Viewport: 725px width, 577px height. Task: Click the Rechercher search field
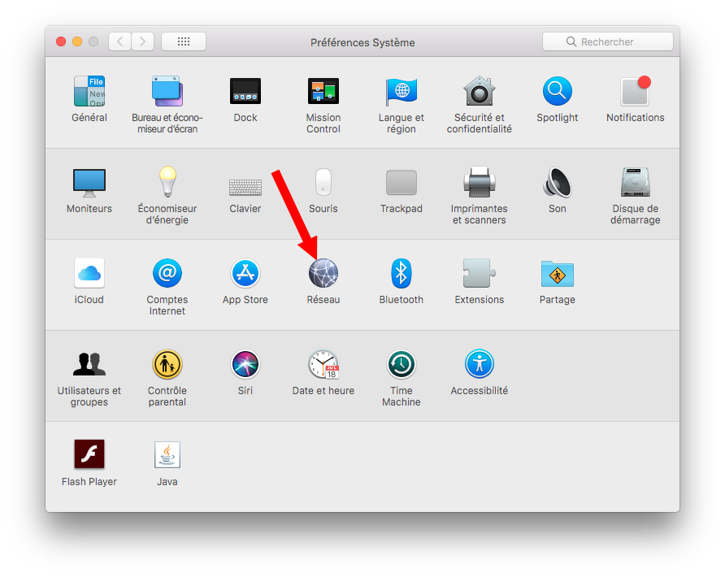point(608,41)
